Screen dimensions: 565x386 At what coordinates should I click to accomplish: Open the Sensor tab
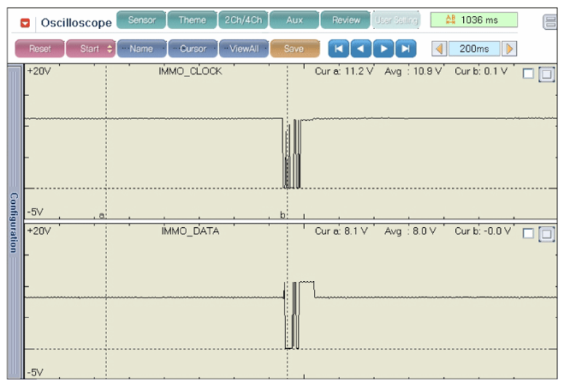click(141, 20)
